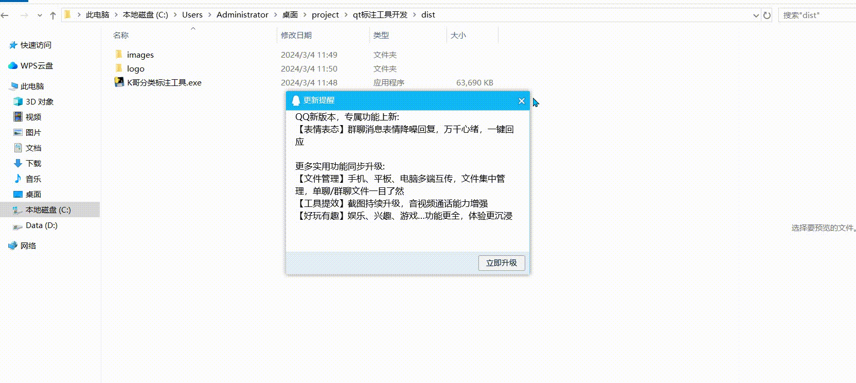Expand subfolders arrow after Administrator breadcrumb
Viewport: 856px width, 383px height.
point(275,15)
